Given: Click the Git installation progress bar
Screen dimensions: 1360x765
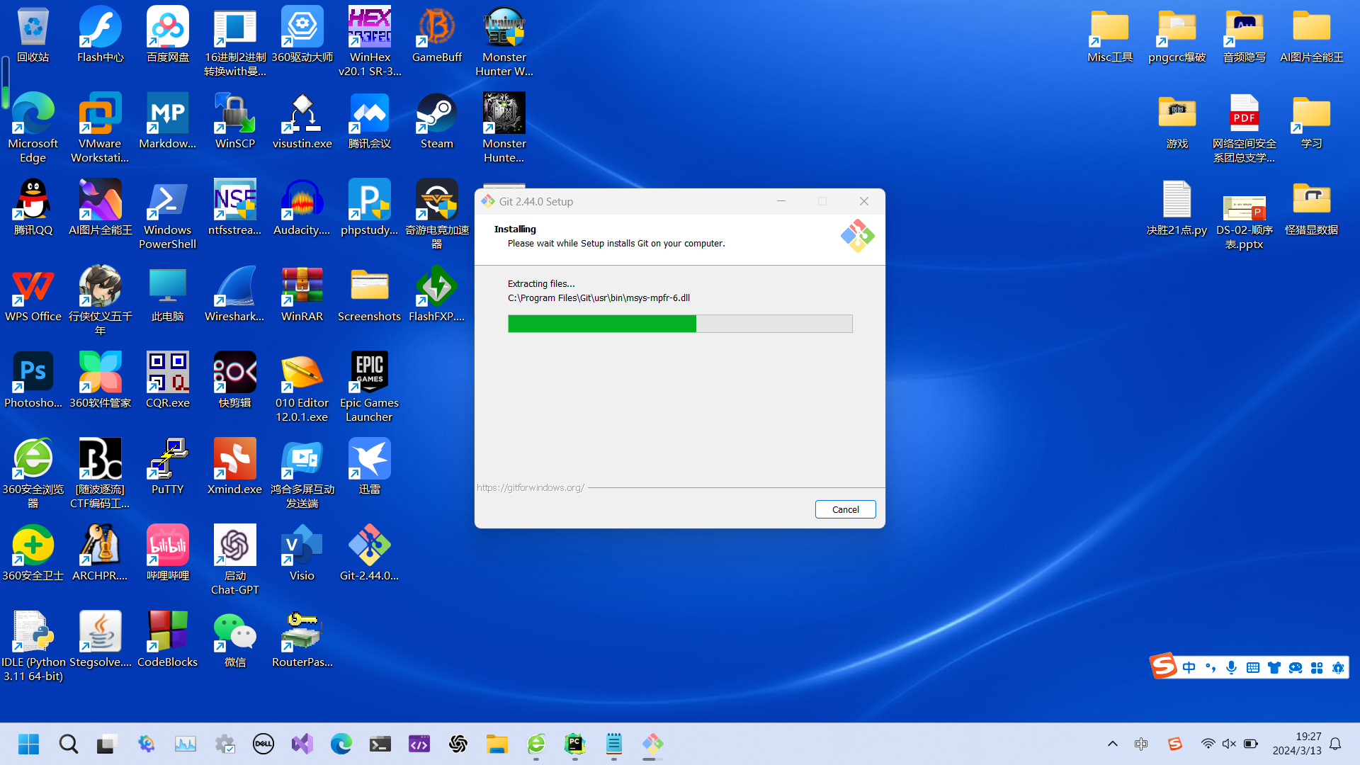Looking at the screenshot, I should pyautogui.click(x=680, y=324).
